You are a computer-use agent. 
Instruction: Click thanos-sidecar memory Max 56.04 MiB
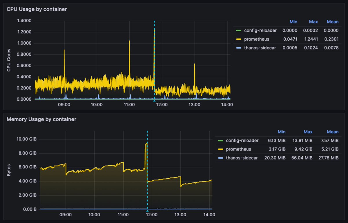[x=302, y=158]
